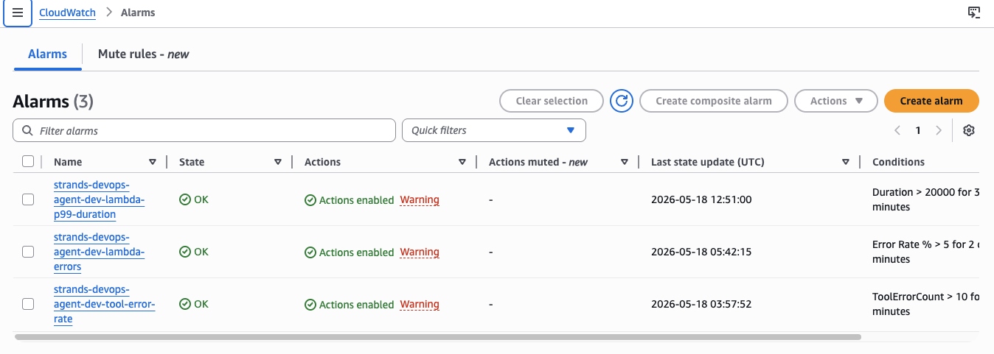Switch to the Alarms tab
Screen dimensions: 994x354
point(47,54)
